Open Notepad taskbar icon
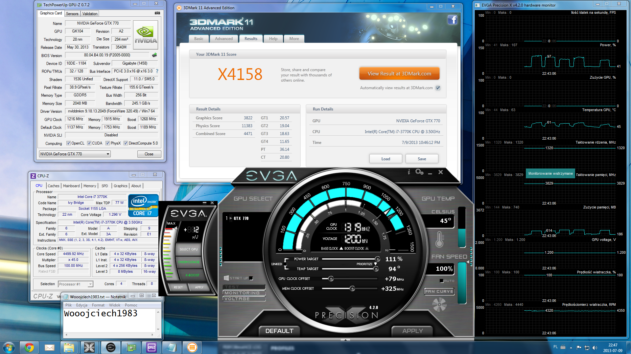Image resolution: width=631 pixels, height=354 pixels. click(x=172, y=347)
